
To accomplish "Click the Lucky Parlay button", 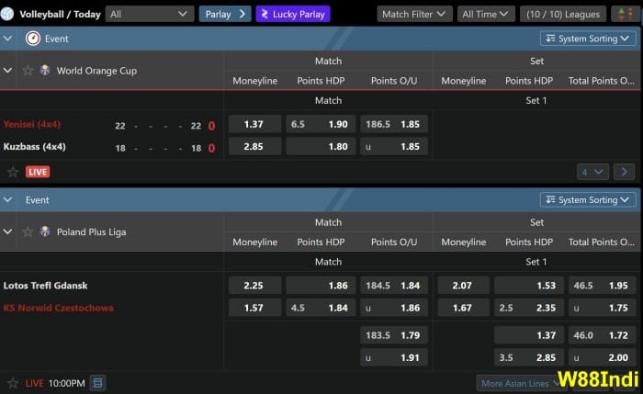I will [x=293, y=15].
